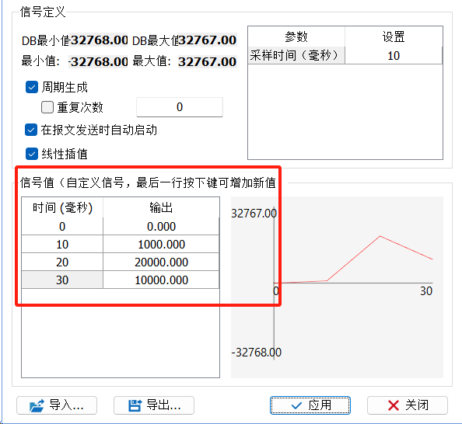Disable the 线性插值 checkbox
The height and width of the screenshot is (424, 462).
pos(32,154)
